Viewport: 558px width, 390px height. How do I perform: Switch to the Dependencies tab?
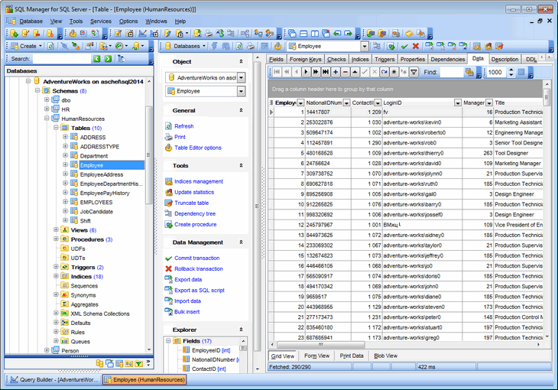click(448, 60)
